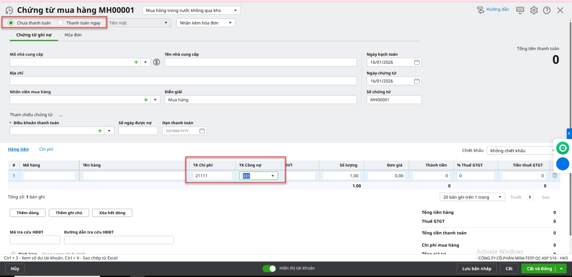The height and width of the screenshot is (277, 572).
Task: Open the Ngày hạch toán calendar picker
Action: 417,62
